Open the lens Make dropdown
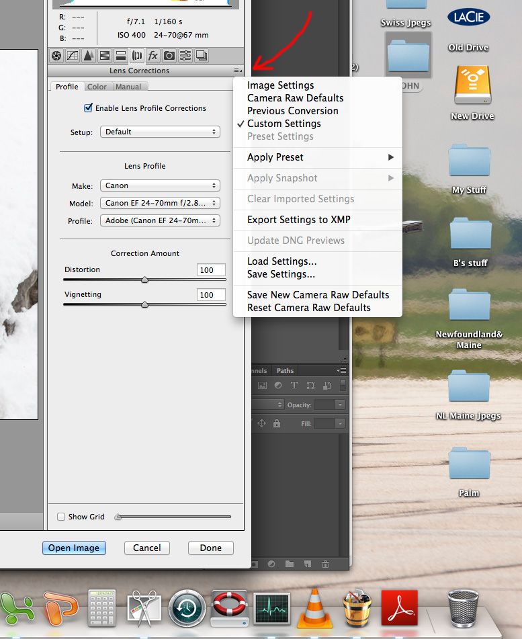522x639 pixels. (160, 185)
